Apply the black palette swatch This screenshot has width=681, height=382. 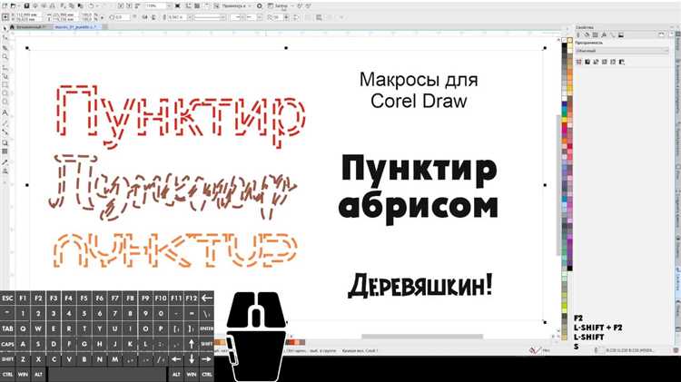(564, 46)
